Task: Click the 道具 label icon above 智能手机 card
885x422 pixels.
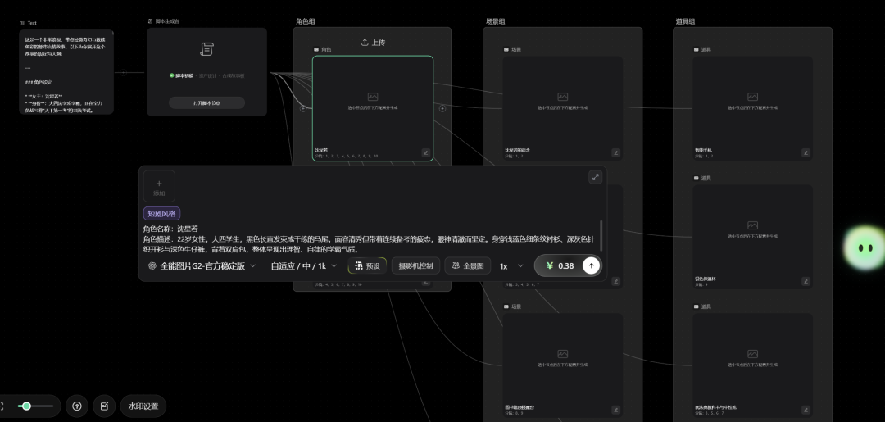Action: pos(697,50)
